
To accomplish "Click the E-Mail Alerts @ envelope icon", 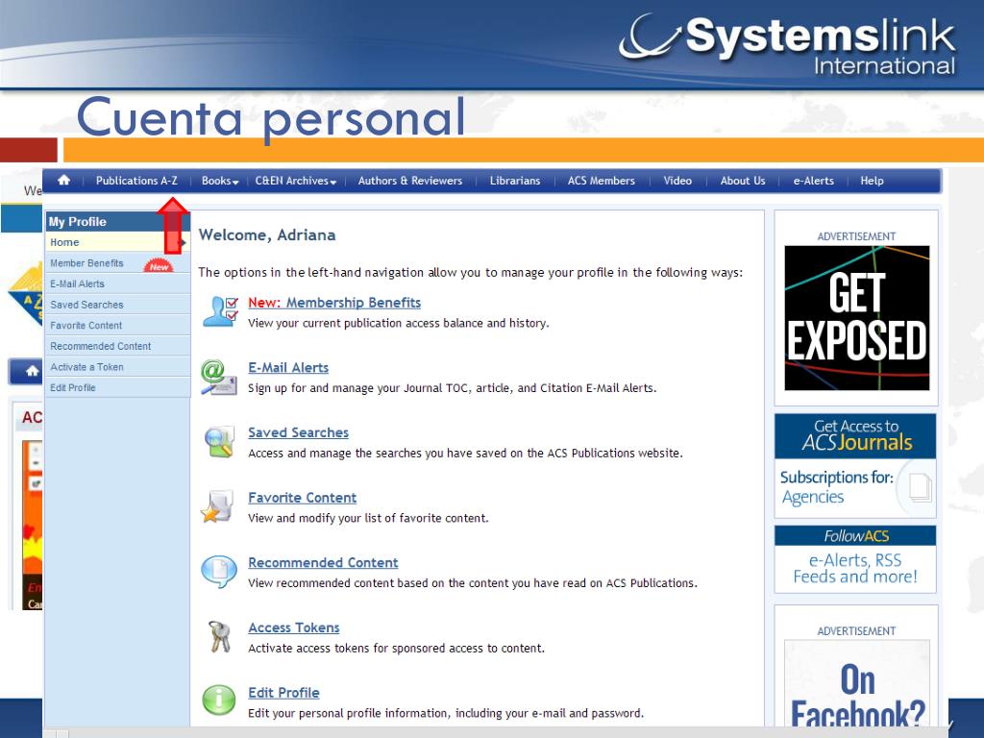I will 218,377.
